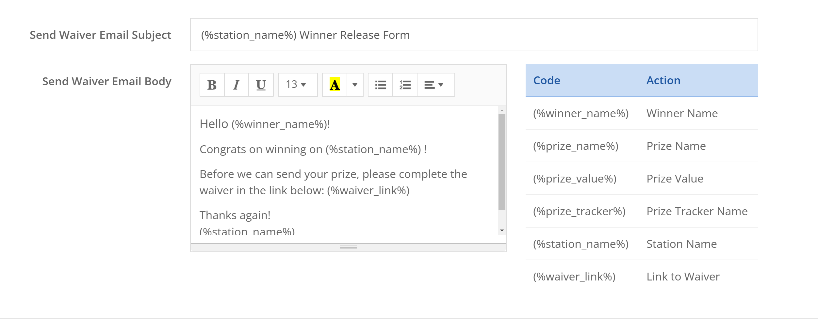Open the font size 13 dropdown

click(297, 85)
